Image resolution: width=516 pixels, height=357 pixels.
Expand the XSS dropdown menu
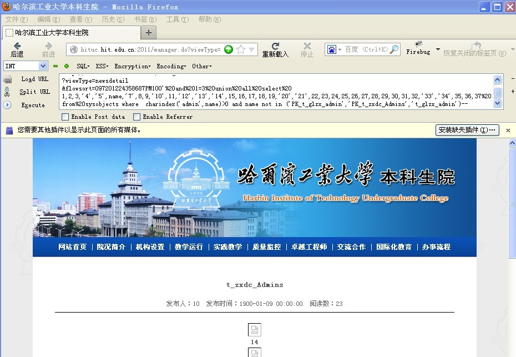102,66
